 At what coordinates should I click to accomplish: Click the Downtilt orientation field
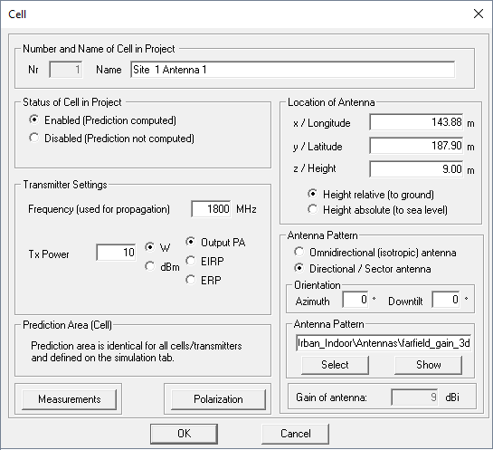[x=446, y=300]
